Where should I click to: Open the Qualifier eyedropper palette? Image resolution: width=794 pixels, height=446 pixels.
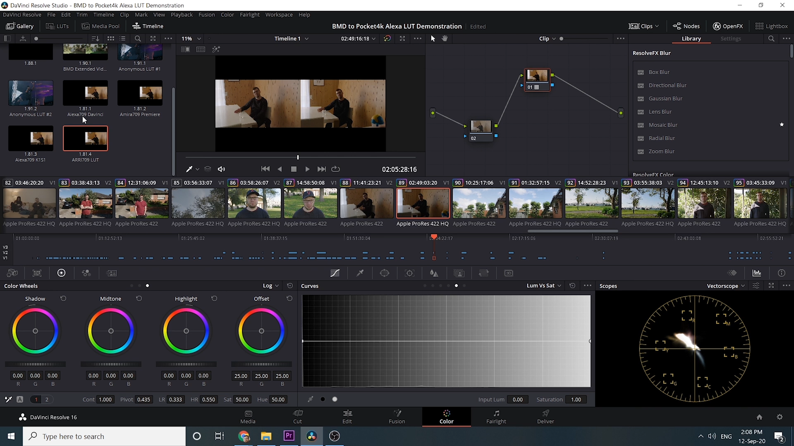pos(360,273)
